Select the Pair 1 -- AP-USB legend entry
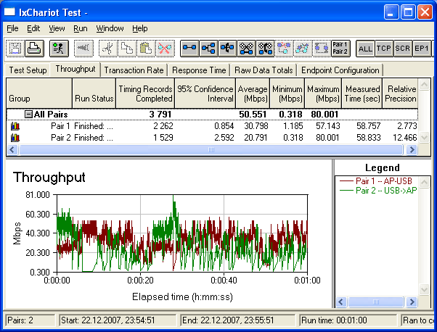The image size is (437, 332). [x=376, y=181]
